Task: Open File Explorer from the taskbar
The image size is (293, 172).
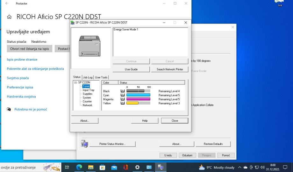Action: coord(90,167)
